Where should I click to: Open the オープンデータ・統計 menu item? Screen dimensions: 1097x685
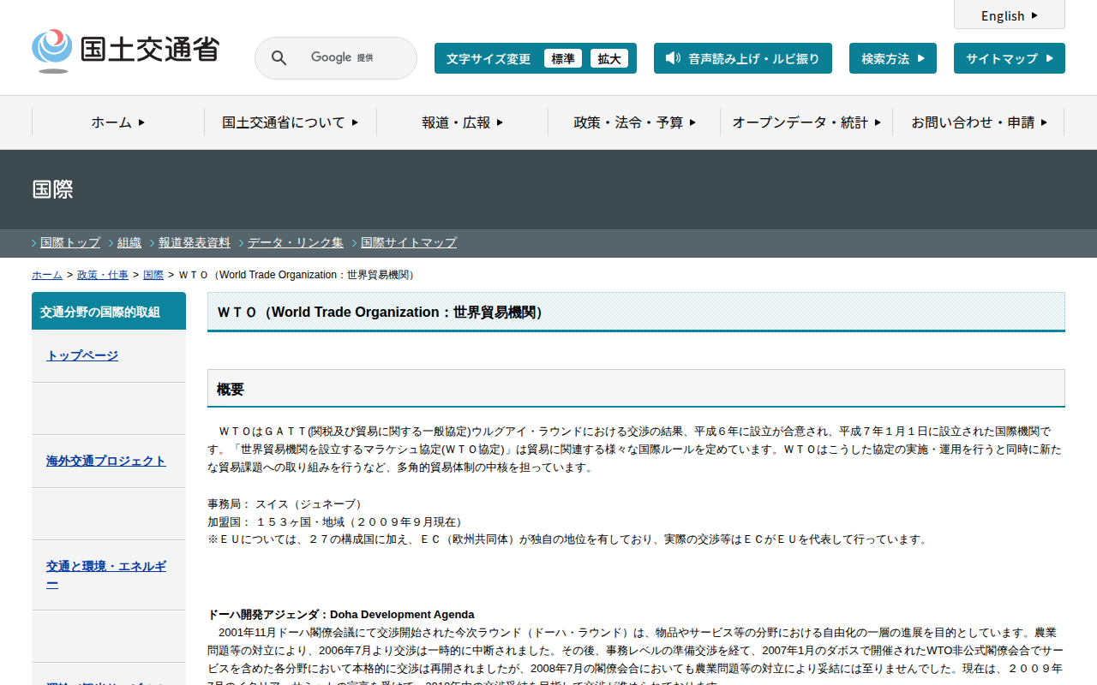[x=806, y=122]
